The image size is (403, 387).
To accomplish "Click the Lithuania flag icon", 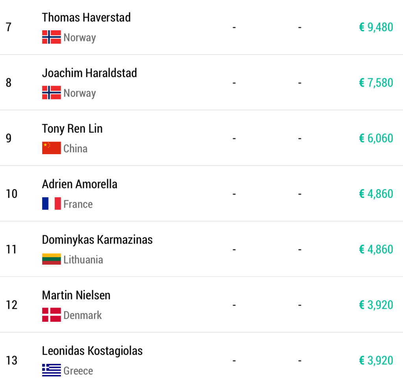I will click(x=52, y=259).
